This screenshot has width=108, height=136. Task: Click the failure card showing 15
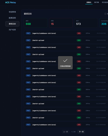[x=61, y=23]
